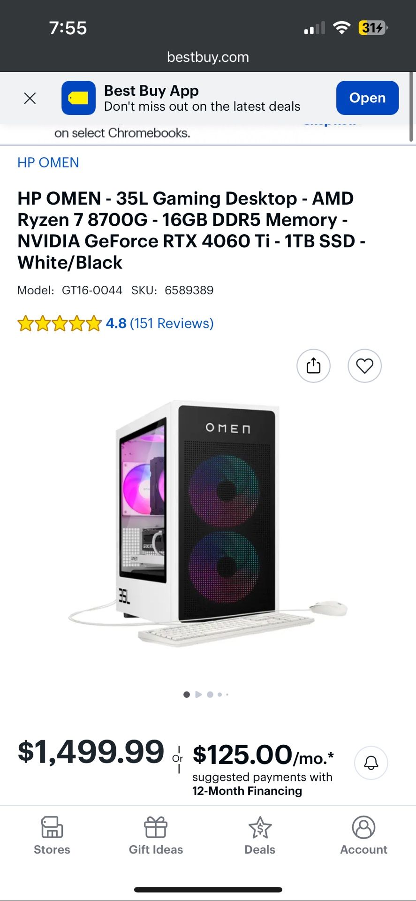This screenshot has height=901, width=416.
Task: Open the HP OMEN brand link
Action: tap(48, 162)
